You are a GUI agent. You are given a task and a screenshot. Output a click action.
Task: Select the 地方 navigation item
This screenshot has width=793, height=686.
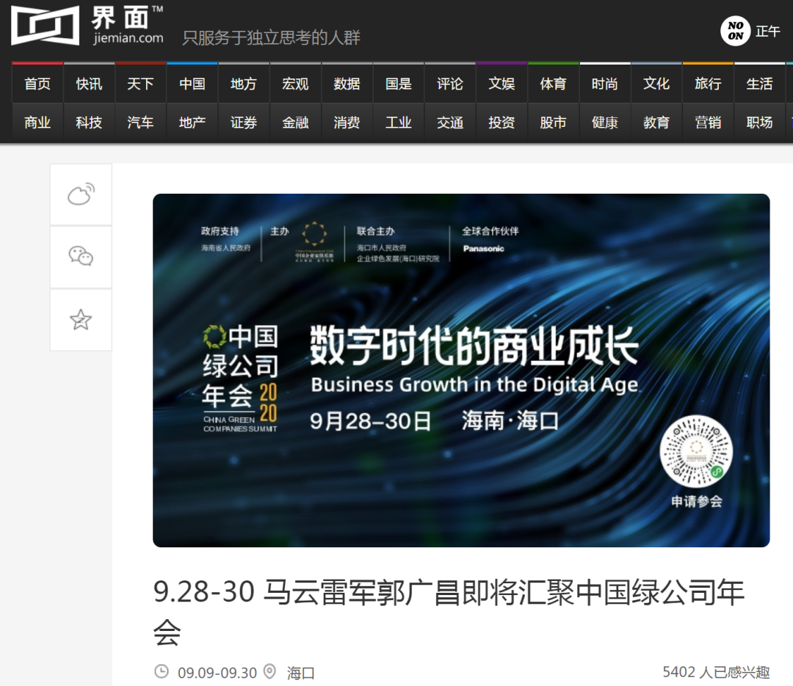click(x=244, y=84)
